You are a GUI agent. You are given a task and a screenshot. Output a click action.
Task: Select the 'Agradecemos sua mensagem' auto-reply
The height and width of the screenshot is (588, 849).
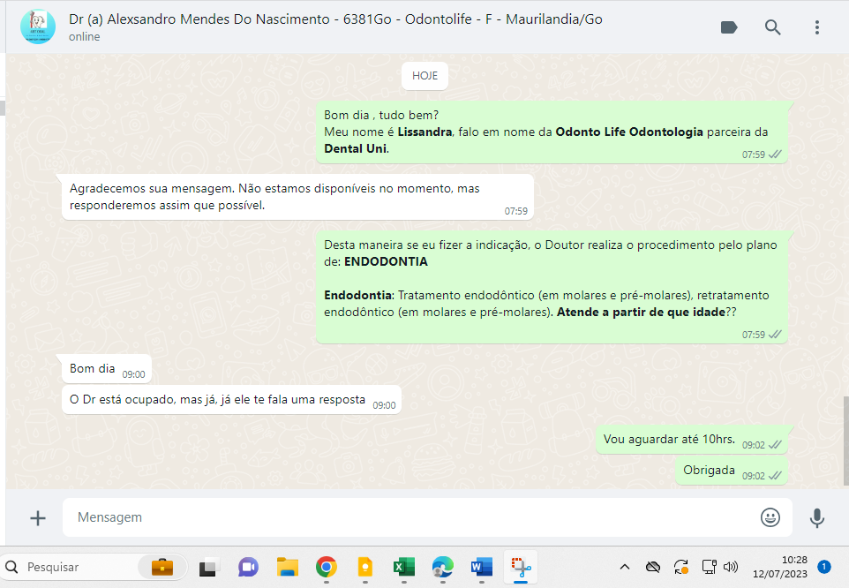point(297,197)
